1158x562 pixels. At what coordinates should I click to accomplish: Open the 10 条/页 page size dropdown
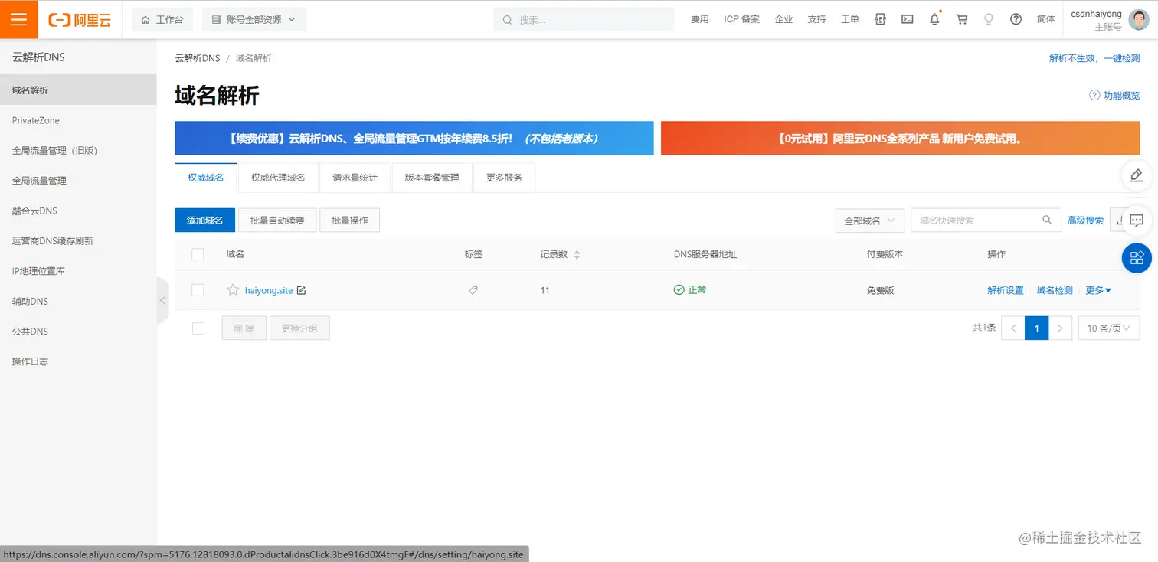point(1108,328)
